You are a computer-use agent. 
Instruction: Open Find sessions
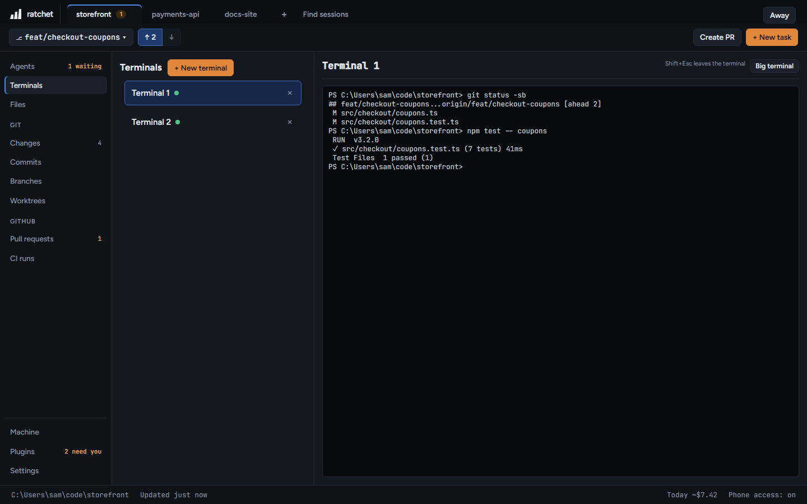click(x=326, y=14)
